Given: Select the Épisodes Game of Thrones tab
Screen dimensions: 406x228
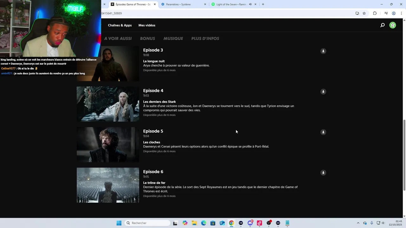Looking at the screenshot, I should click(133, 4).
